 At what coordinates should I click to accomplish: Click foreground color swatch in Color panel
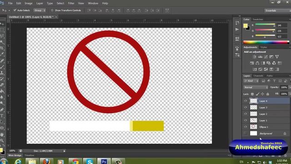246,26
